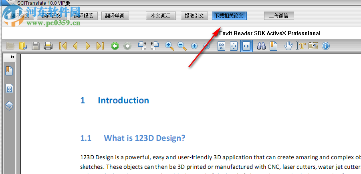Click the "1 Introduction" heading
The height and width of the screenshot is (174, 361).
click(115, 101)
